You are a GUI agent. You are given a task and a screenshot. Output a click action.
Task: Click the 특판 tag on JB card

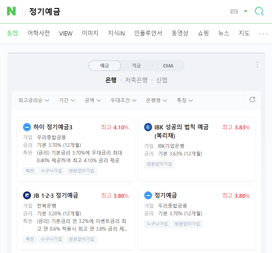[x=30, y=239]
